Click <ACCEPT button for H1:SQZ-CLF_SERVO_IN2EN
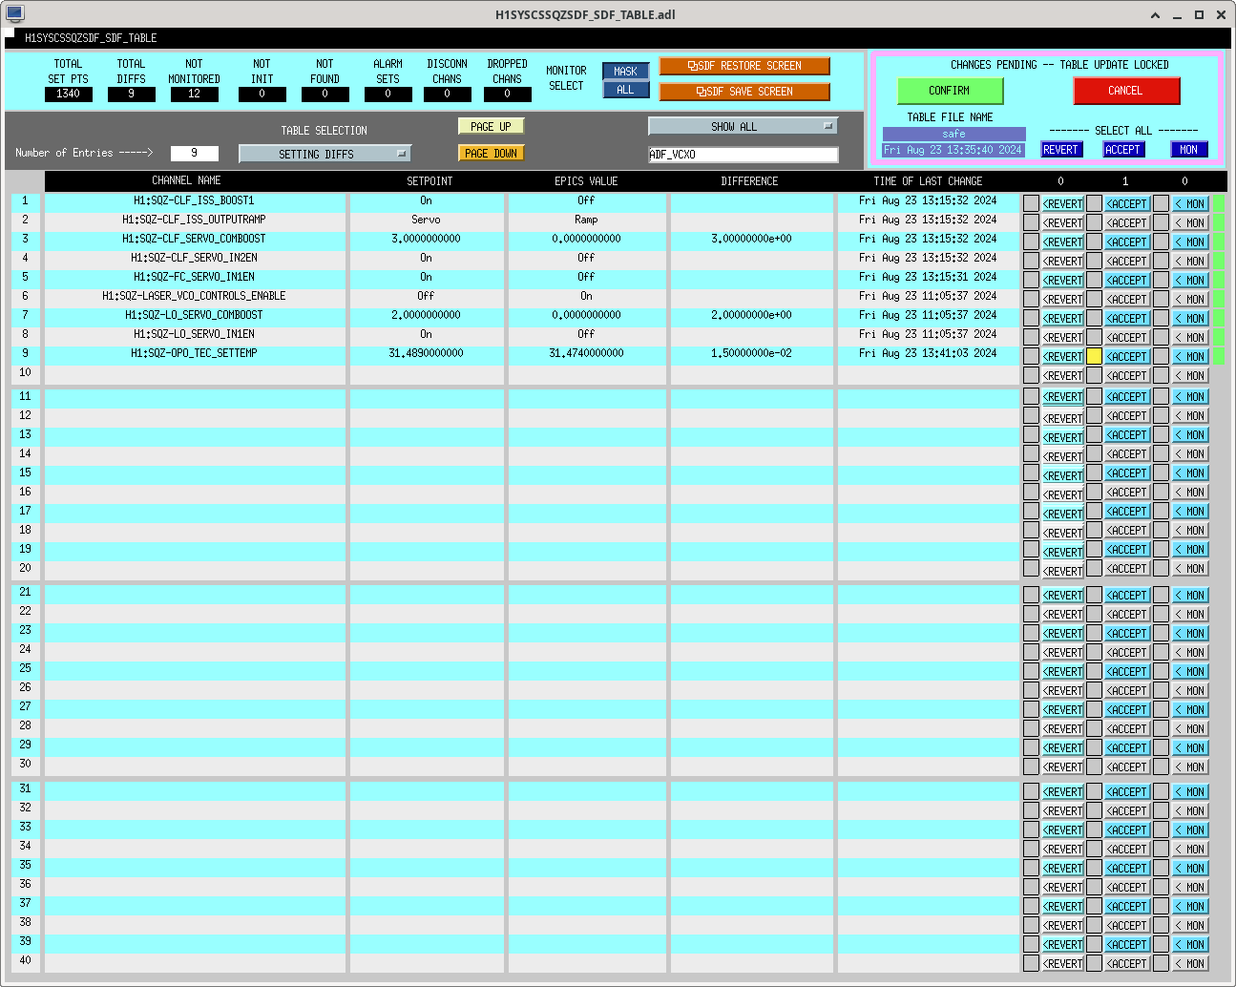Viewport: 1236px width, 987px height. (1127, 262)
